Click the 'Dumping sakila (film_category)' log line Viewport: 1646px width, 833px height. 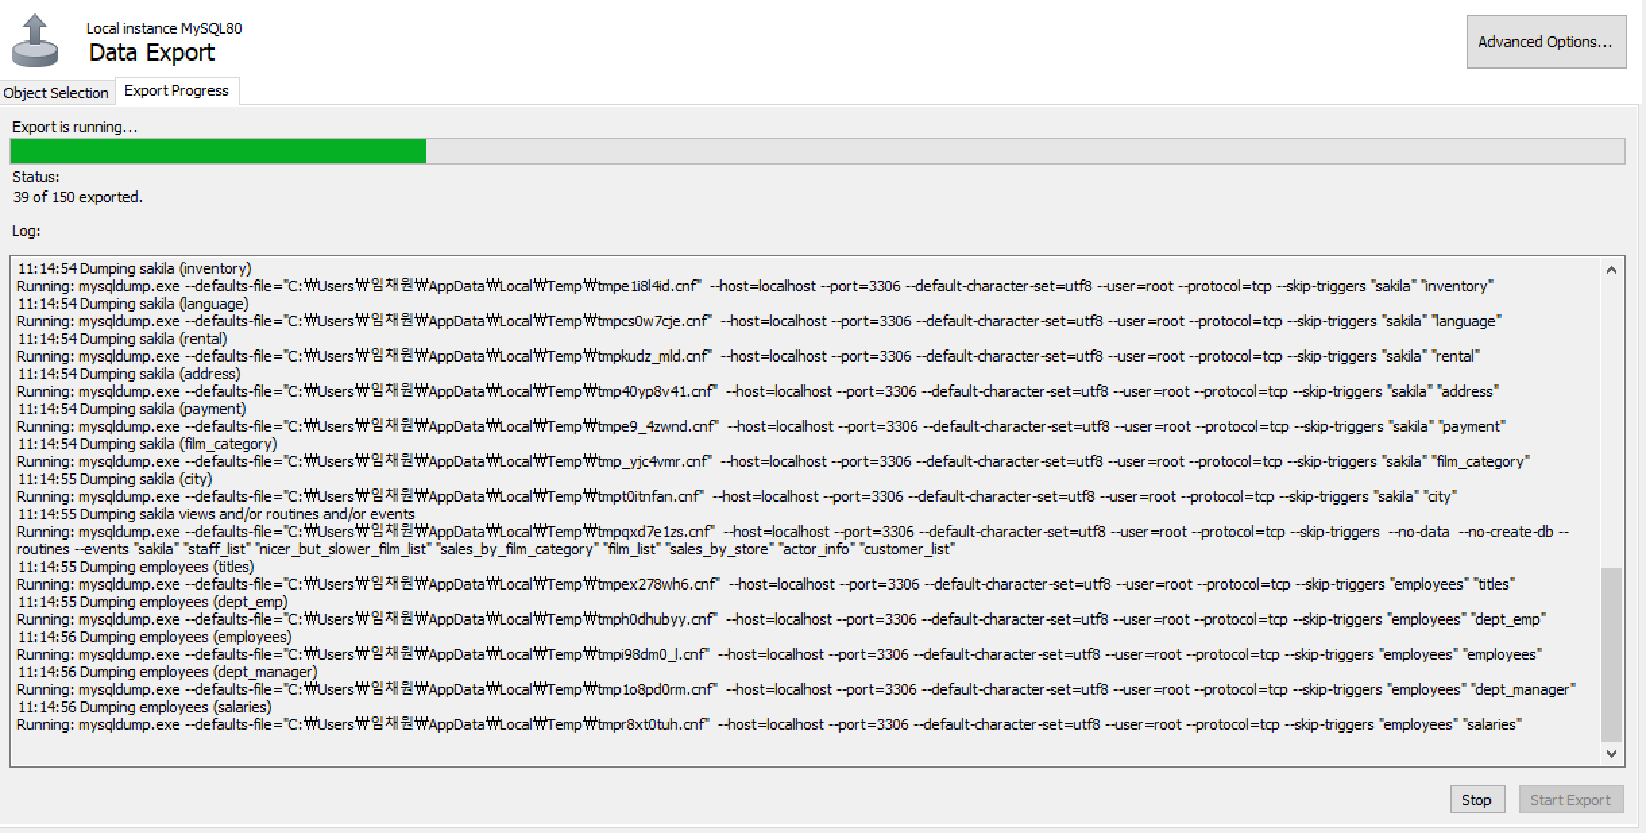click(x=147, y=444)
